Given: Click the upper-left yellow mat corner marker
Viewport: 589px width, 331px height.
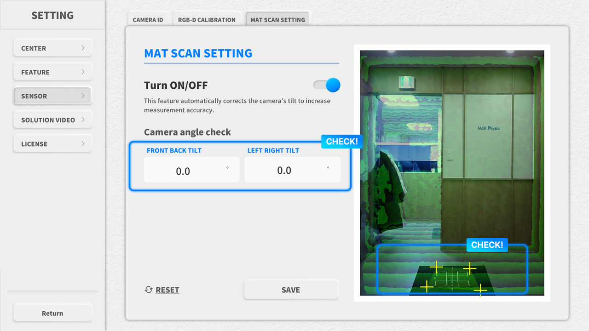Looking at the screenshot, I should [x=436, y=267].
